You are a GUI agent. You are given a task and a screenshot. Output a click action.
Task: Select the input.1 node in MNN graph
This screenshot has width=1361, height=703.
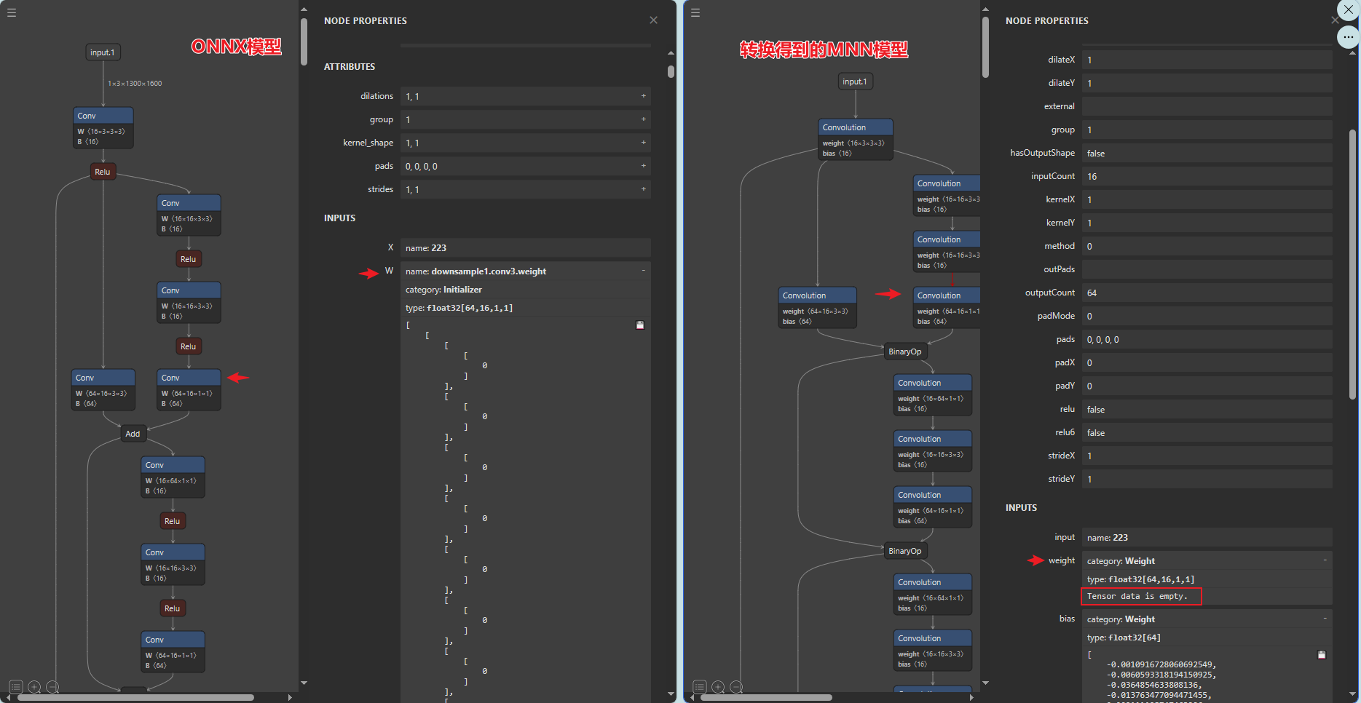pos(855,82)
